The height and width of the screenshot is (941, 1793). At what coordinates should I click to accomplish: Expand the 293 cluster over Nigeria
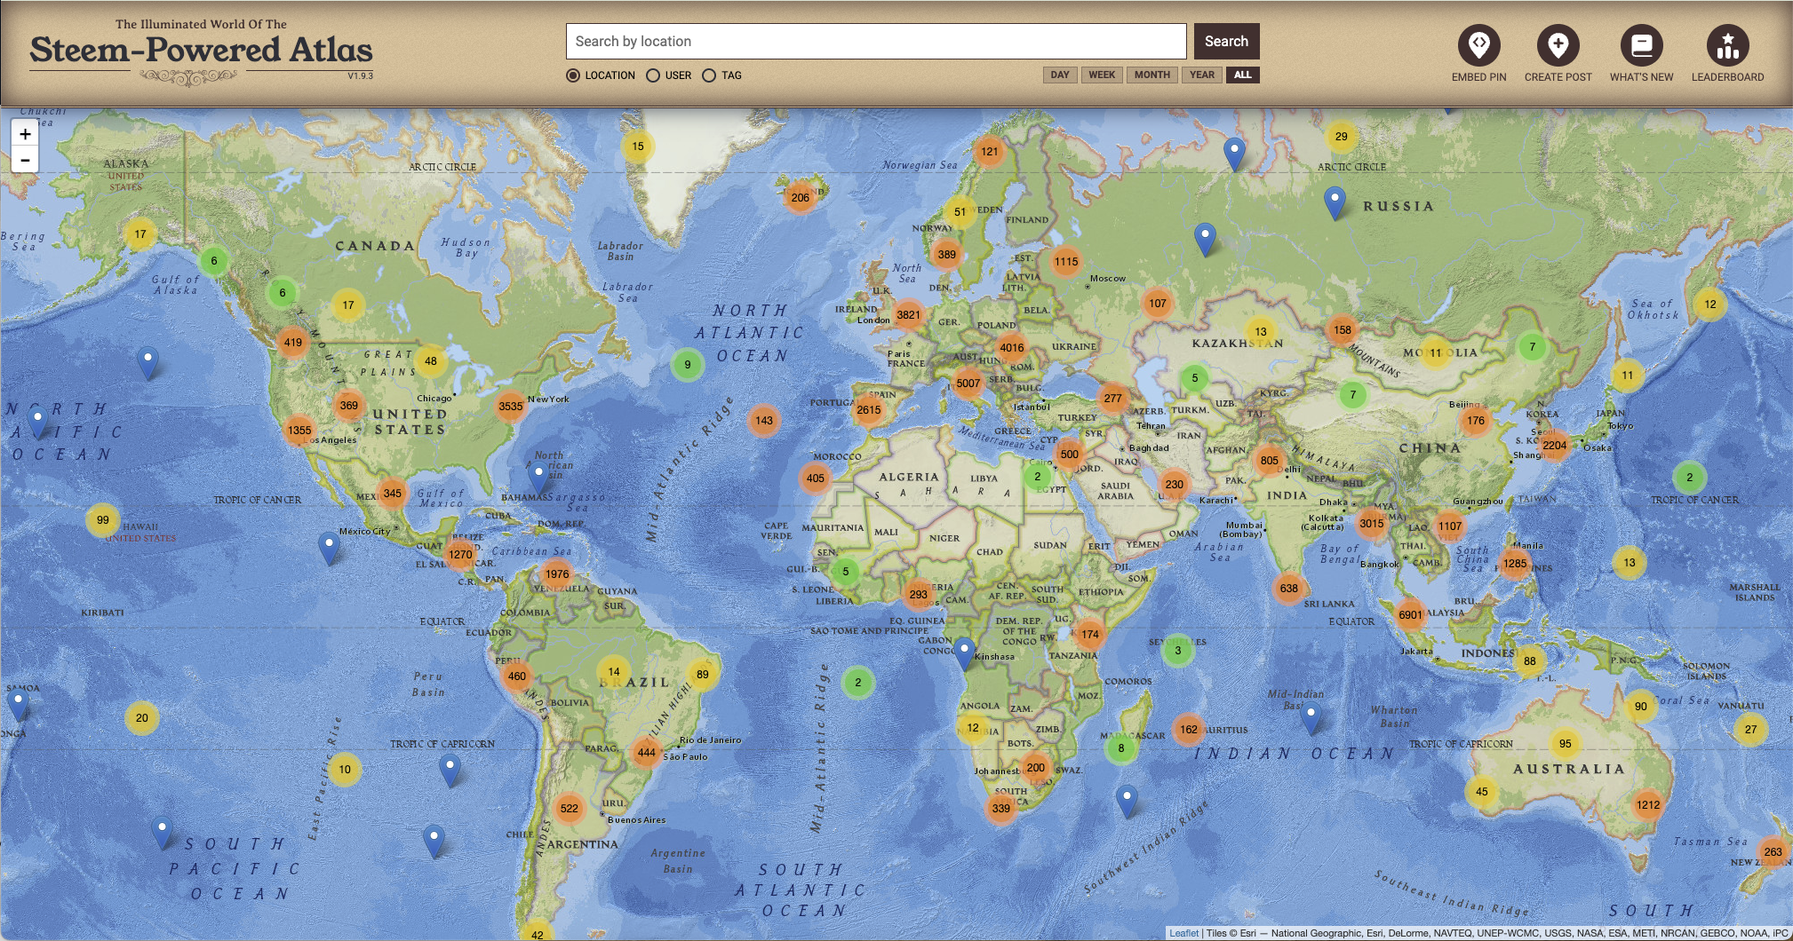click(x=919, y=594)
